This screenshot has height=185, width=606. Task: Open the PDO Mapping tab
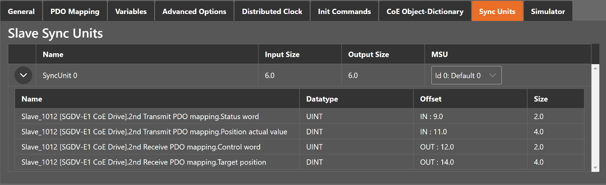[75, 11]
